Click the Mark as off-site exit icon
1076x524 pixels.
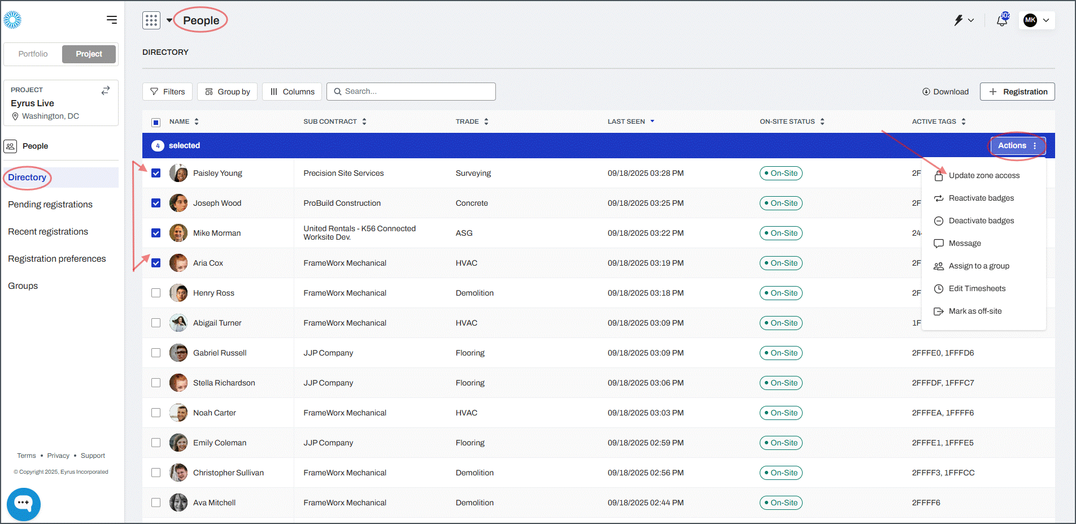coord(939,311)
